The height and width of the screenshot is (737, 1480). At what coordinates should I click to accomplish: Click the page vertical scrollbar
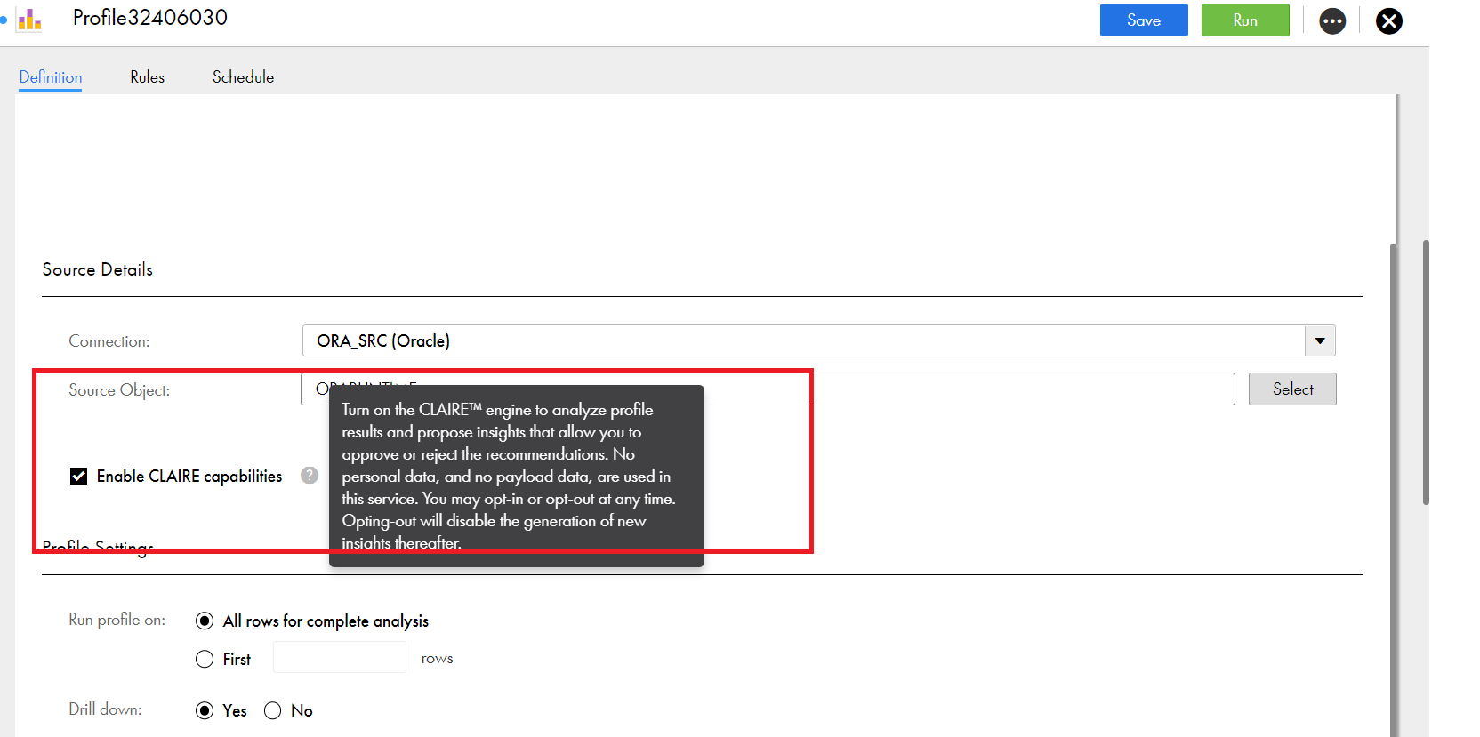pyautogui.click(x=1426, y=372)
